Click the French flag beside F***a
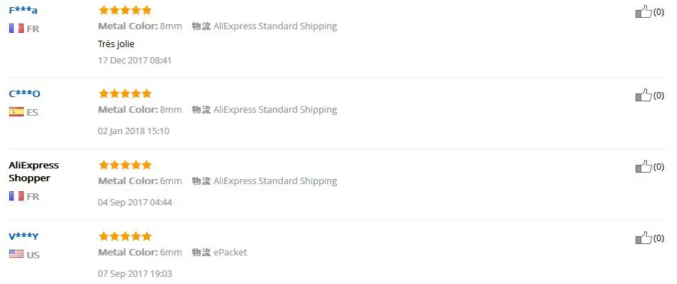 (x=16, y=29)
